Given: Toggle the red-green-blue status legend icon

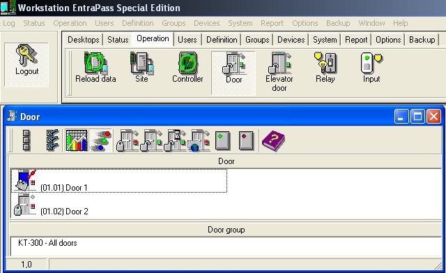Looking at the screenshot, I should (101, 140).
